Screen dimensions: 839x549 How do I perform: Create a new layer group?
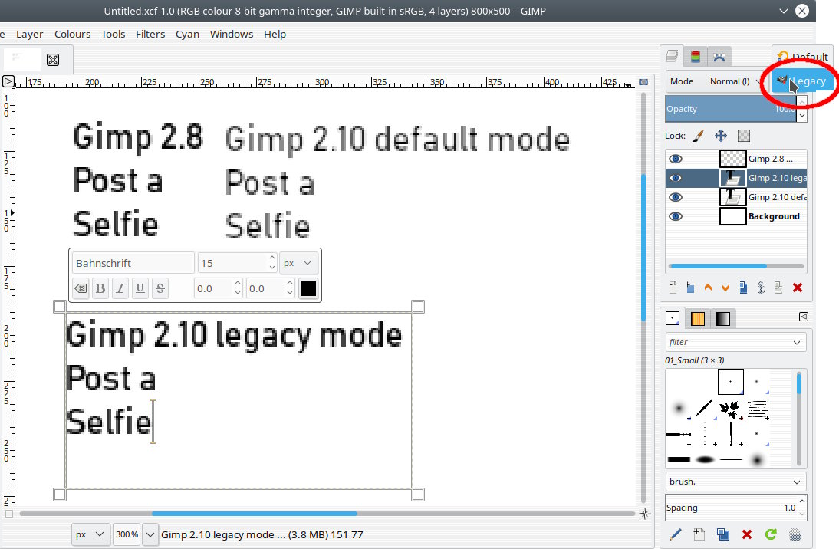pos(690,288)
